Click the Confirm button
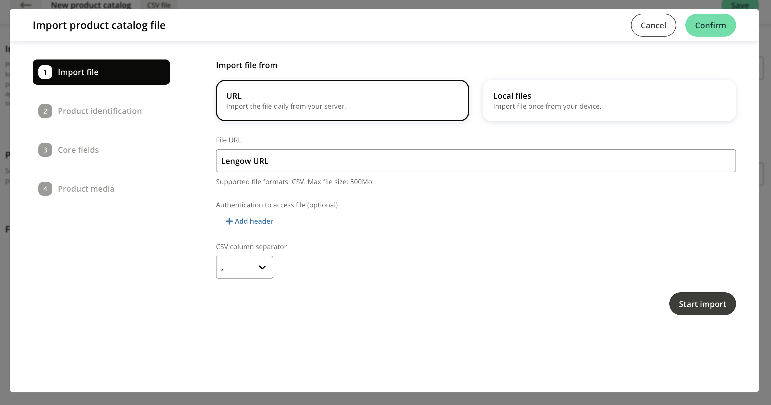 710,25
